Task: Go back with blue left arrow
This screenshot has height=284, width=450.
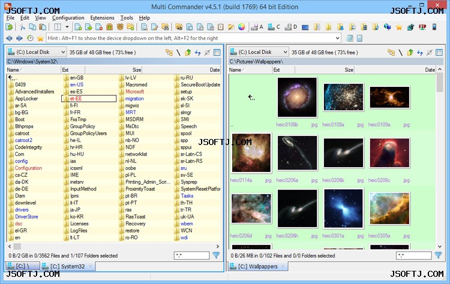Action: [x=9, y=38]
